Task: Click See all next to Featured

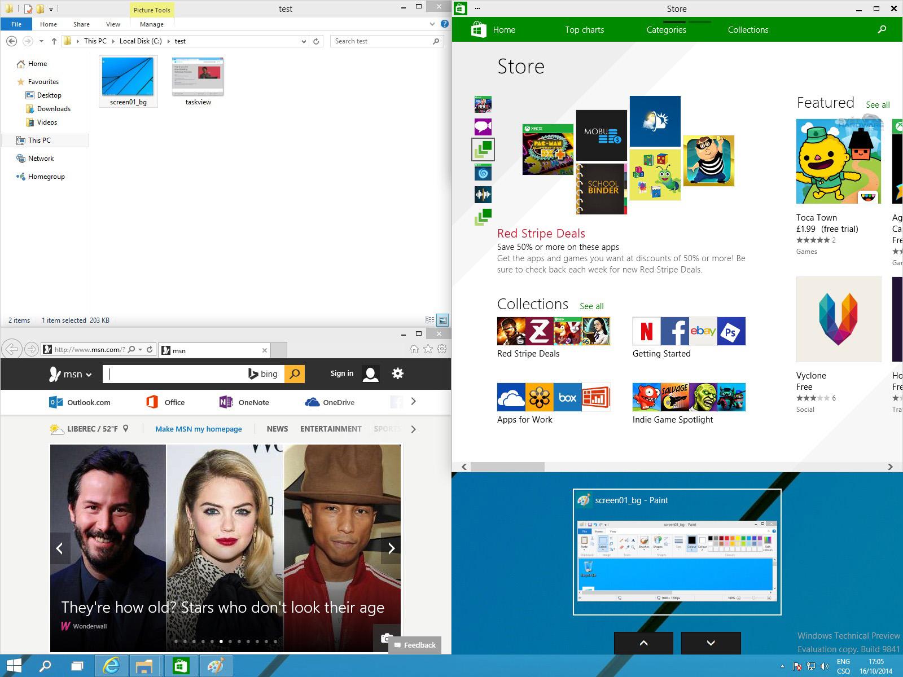Action: click(x=877, y=104)
